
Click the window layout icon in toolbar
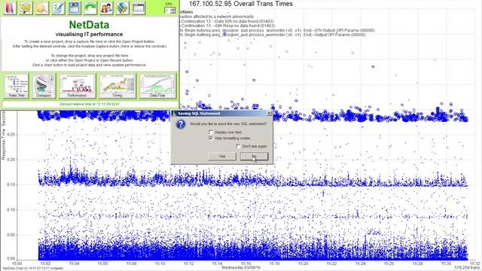[x=139, y=8]
